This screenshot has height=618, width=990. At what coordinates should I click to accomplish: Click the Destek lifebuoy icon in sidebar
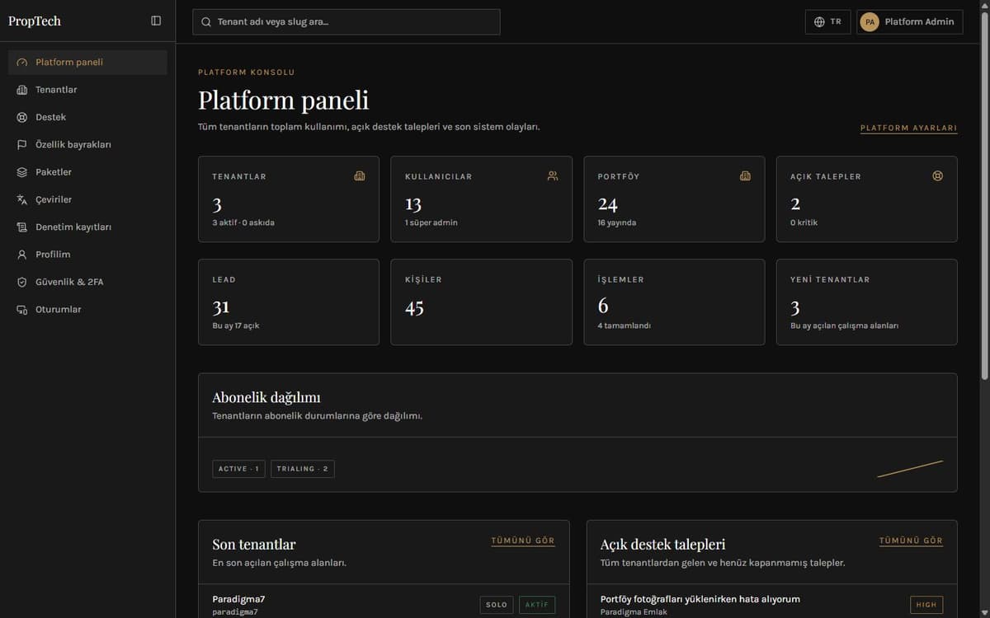point(22,117)
